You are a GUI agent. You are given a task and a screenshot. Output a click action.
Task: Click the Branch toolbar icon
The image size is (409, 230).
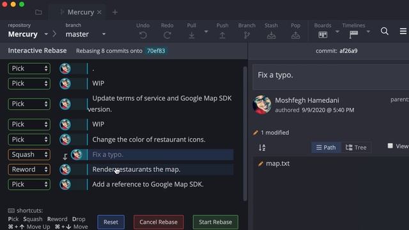[247, 35]
